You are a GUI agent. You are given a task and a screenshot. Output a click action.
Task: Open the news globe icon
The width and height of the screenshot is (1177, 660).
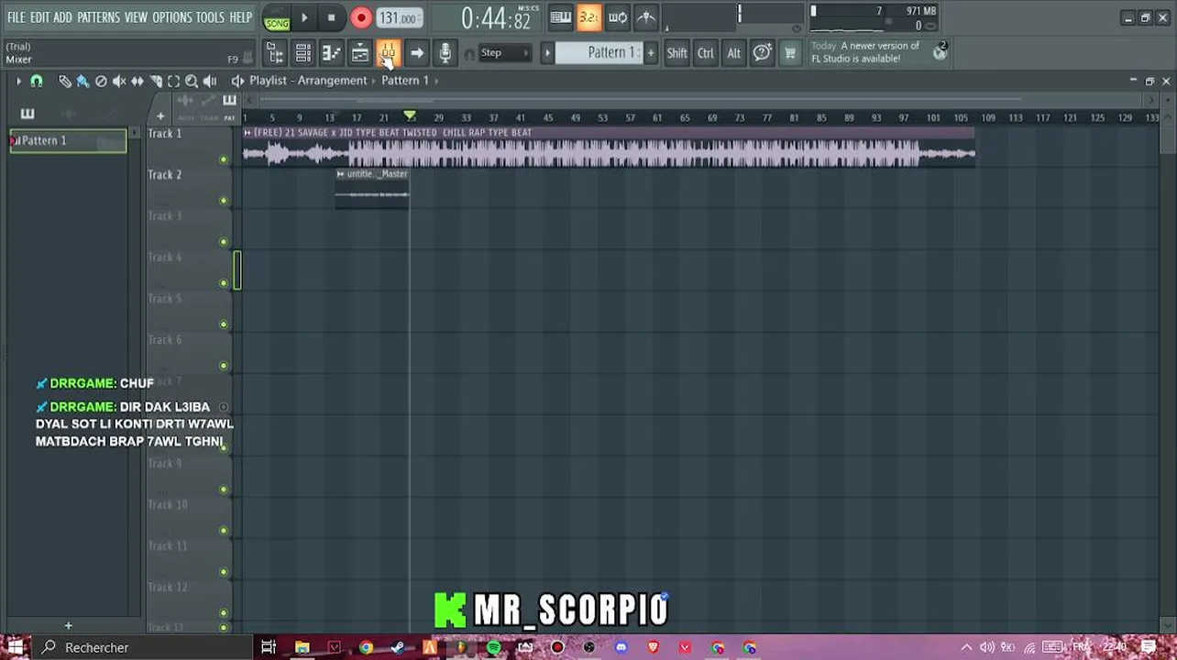(940, 52)
